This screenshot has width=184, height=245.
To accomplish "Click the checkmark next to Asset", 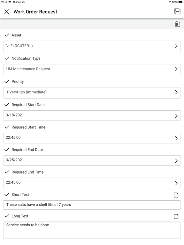I will point(7,35).
